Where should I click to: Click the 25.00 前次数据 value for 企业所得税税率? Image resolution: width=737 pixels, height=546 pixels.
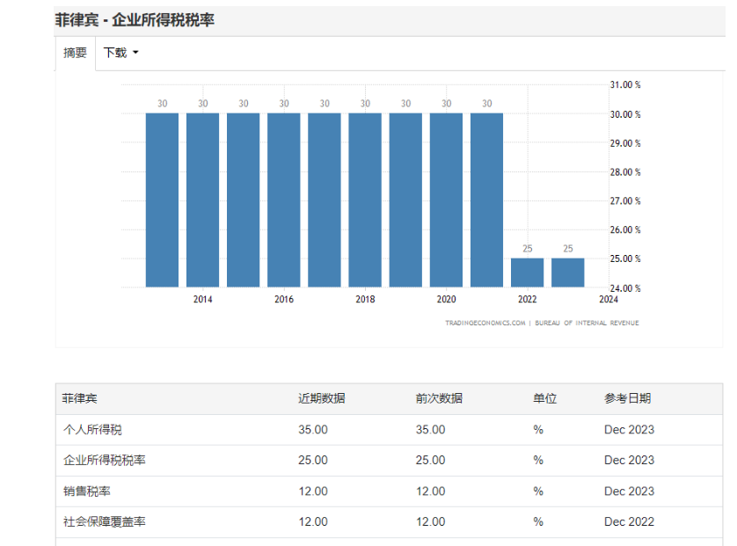tap(430, 460)
